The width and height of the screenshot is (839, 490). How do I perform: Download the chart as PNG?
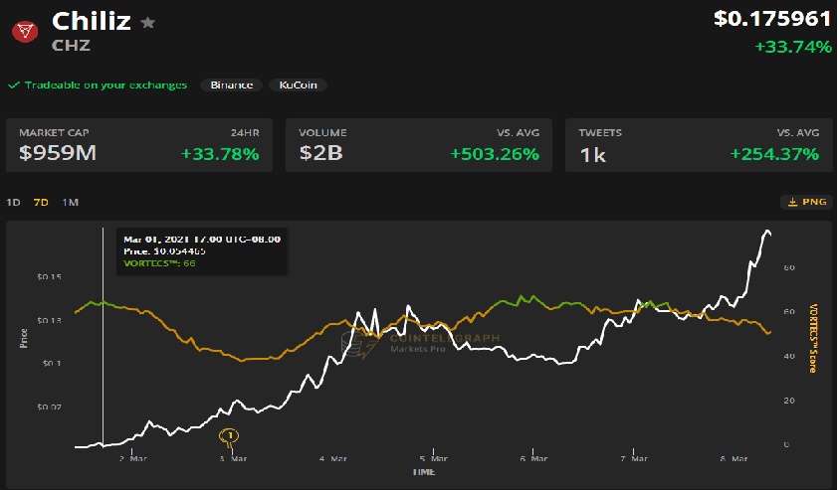point(807,202)
